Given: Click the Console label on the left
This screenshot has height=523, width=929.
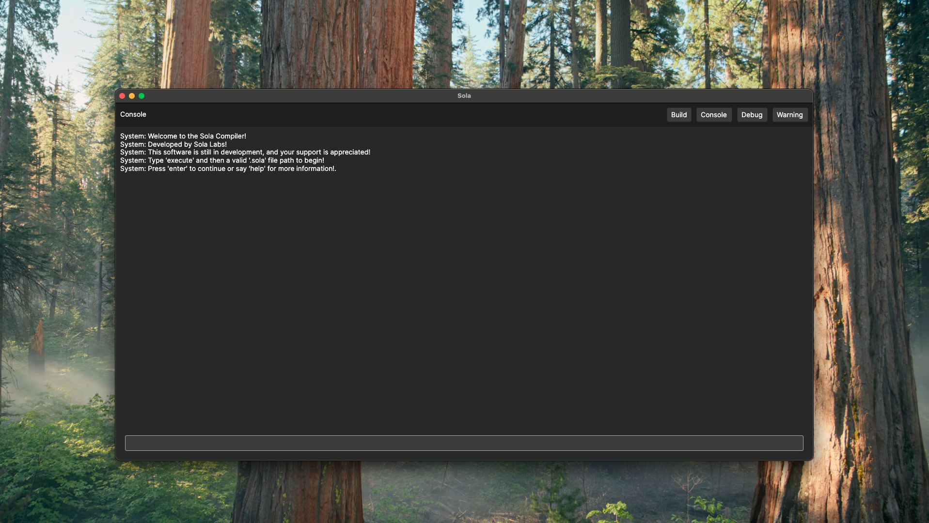Looking at the screenshot, I should click(x=133, y=114).
